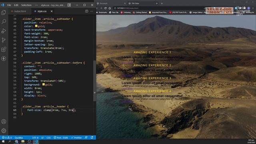Open Chrome menu three dots
Image resolution: width=256 pixels, height=144 pixels.
point(253,8)
